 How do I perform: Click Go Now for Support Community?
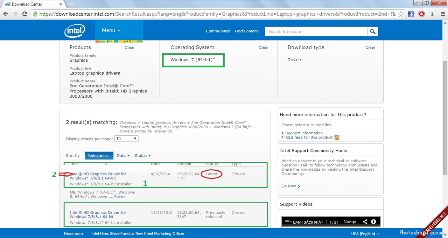(x=290, y=186)
